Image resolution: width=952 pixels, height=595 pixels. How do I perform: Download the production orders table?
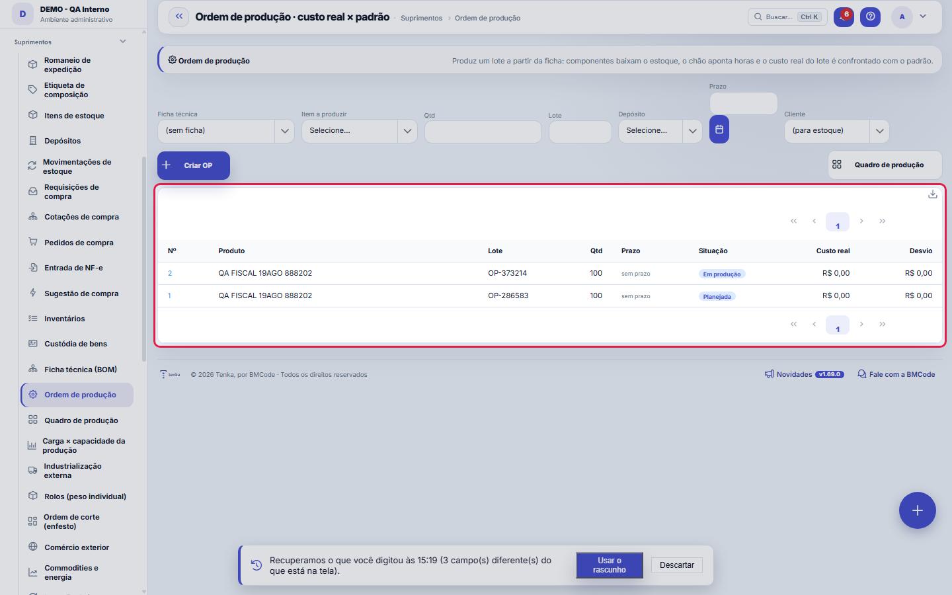(932, 194)
